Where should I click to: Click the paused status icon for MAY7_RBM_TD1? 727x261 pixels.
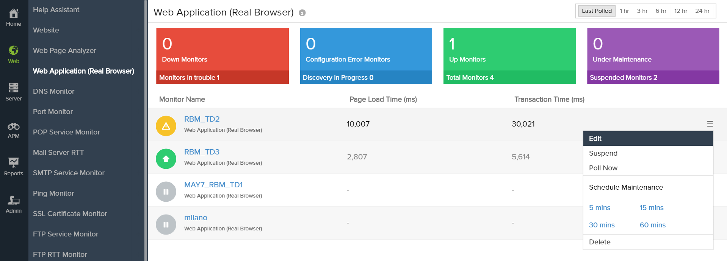166,192
